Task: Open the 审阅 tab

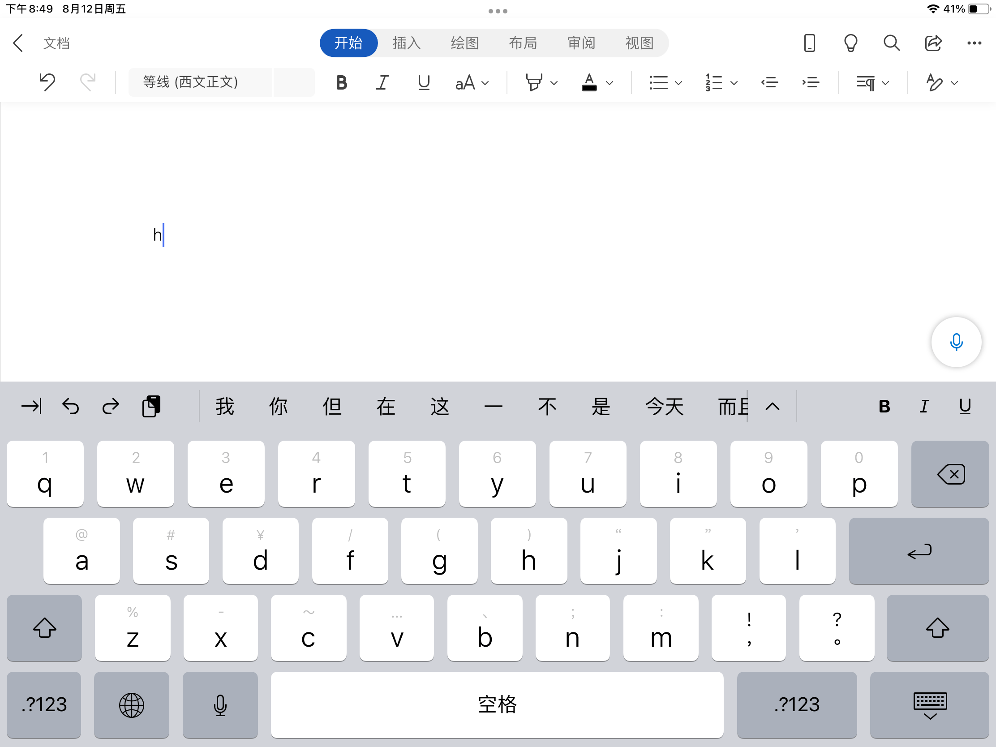Action: click(x=581, y=43)
